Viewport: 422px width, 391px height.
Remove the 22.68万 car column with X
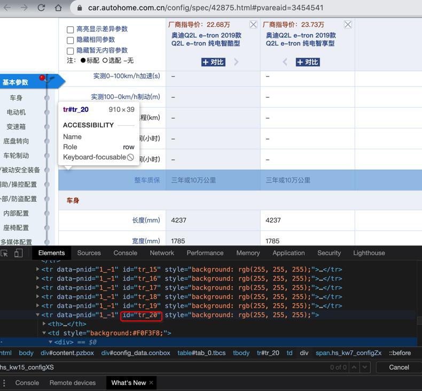tap(253, 25)
